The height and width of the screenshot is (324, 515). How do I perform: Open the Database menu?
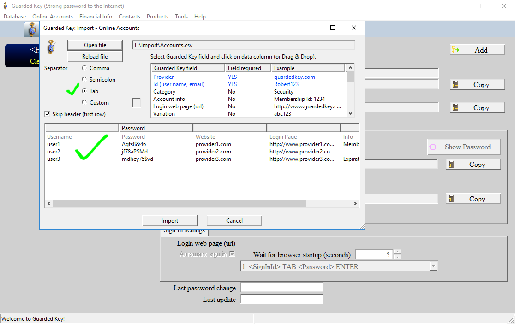tap(15, 17)
